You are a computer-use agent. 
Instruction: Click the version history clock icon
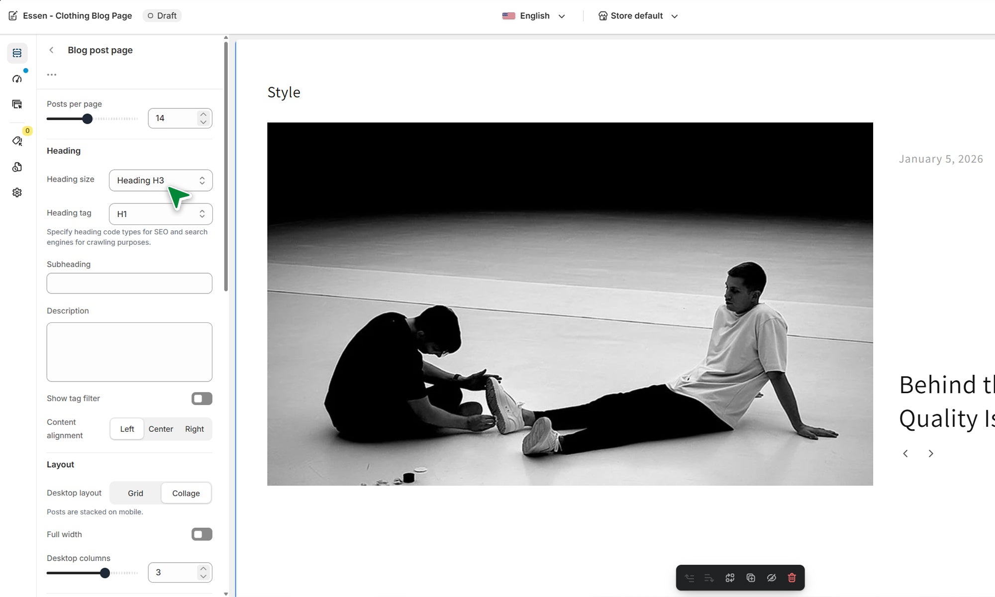[17, 167]
